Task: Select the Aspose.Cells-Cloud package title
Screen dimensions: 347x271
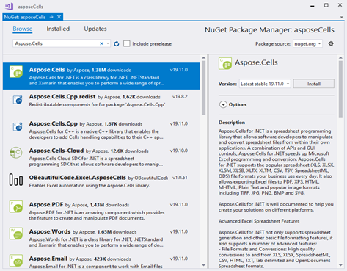Action: (x=56, y=151)
